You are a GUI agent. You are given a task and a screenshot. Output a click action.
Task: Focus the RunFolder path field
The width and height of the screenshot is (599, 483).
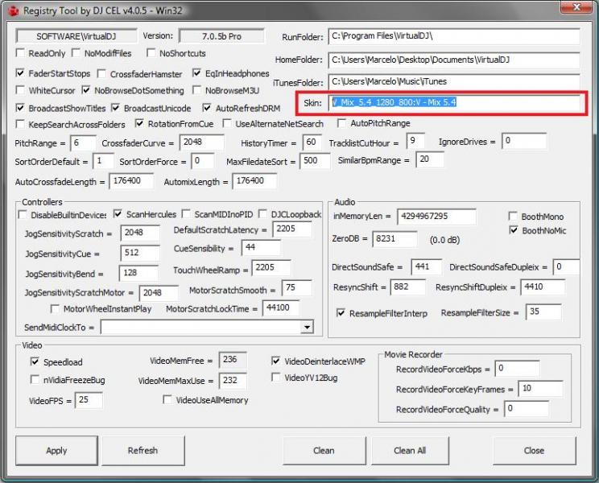click(454, 36)
